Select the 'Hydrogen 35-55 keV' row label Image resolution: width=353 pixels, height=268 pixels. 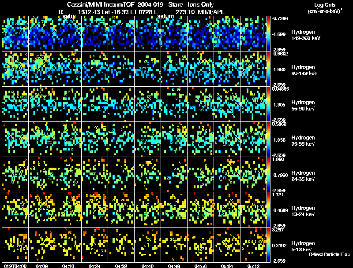click(303, 141)
